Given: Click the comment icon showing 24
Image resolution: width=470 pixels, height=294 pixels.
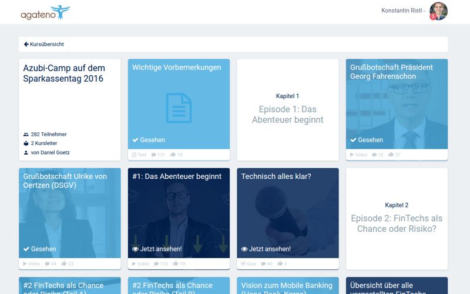Looking at the screenshot, I should tap(47, 264).
